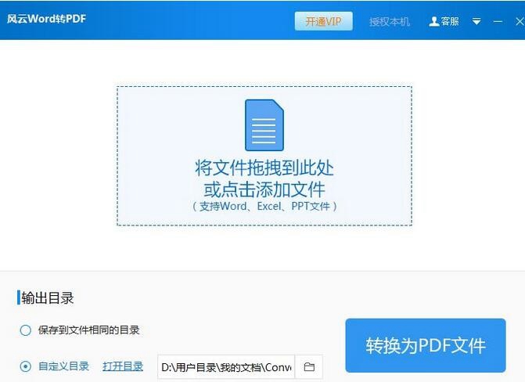Minimize the window
Screen dimensions: 525x382
coord(498,22)
